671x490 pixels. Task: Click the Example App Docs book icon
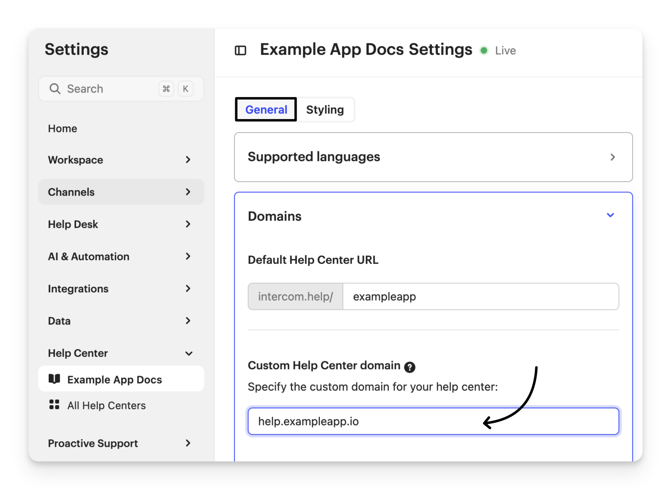54,379
